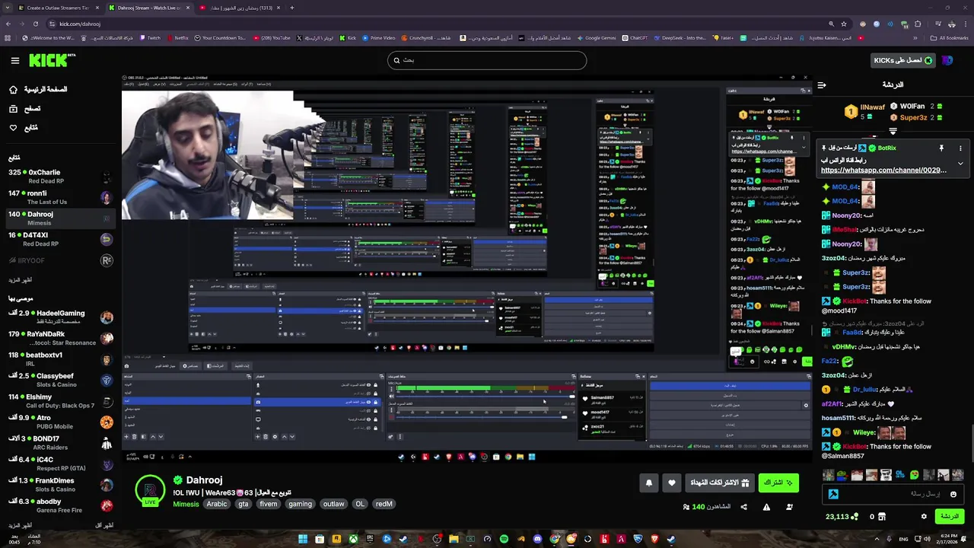Viewport: 974px width, 548px height.
Task: Click user icon beside report triangle
Action: coord(789,507)
